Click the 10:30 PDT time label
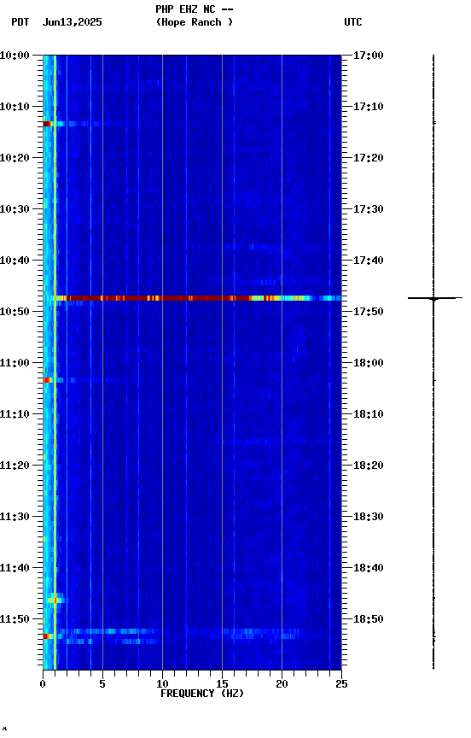Image resolution: width=471 pixels, height=738 pixels. (x=15, y=209)
